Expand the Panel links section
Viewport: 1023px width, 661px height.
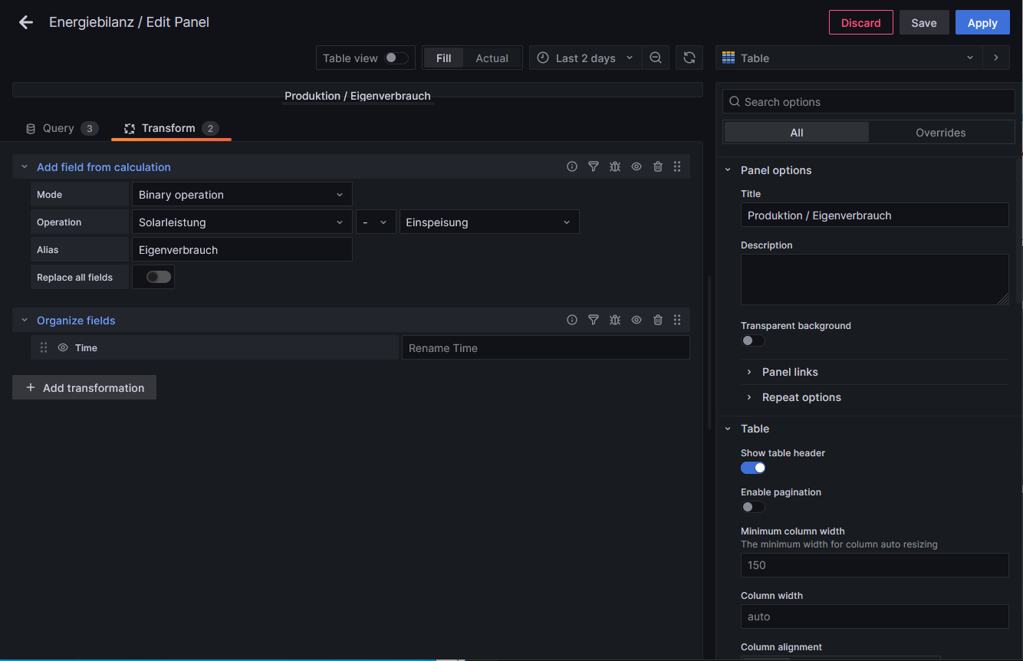tap(790, 372)
